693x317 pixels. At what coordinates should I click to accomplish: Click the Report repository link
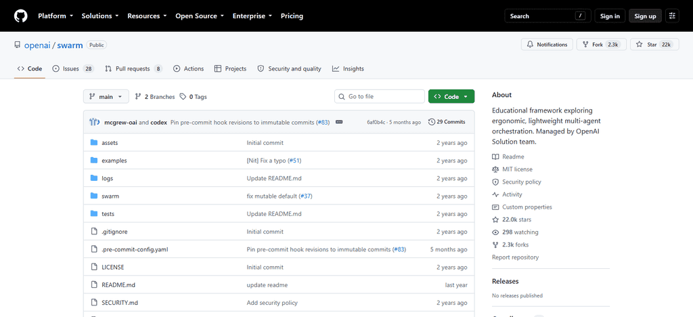tap(515, 257)
